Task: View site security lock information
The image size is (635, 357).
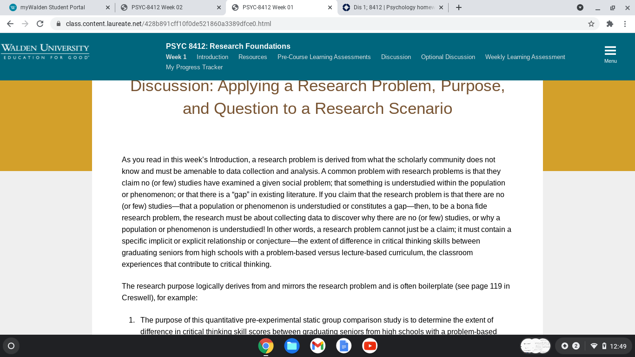Action: pyautogui.click(x=59, y=24)
